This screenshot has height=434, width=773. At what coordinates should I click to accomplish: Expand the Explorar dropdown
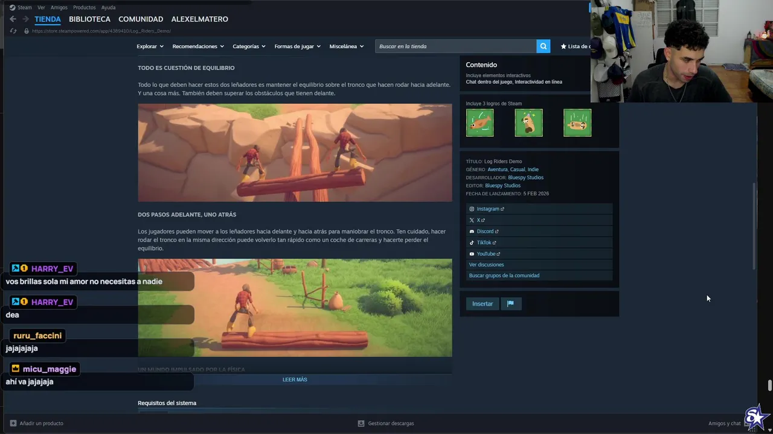(x=150, y=46)
